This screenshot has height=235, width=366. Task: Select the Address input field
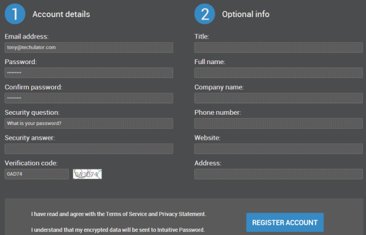[279, 174]
